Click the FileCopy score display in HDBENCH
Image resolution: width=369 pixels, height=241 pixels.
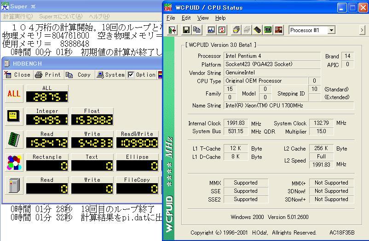pyautogui.click(x=137, y=189)
